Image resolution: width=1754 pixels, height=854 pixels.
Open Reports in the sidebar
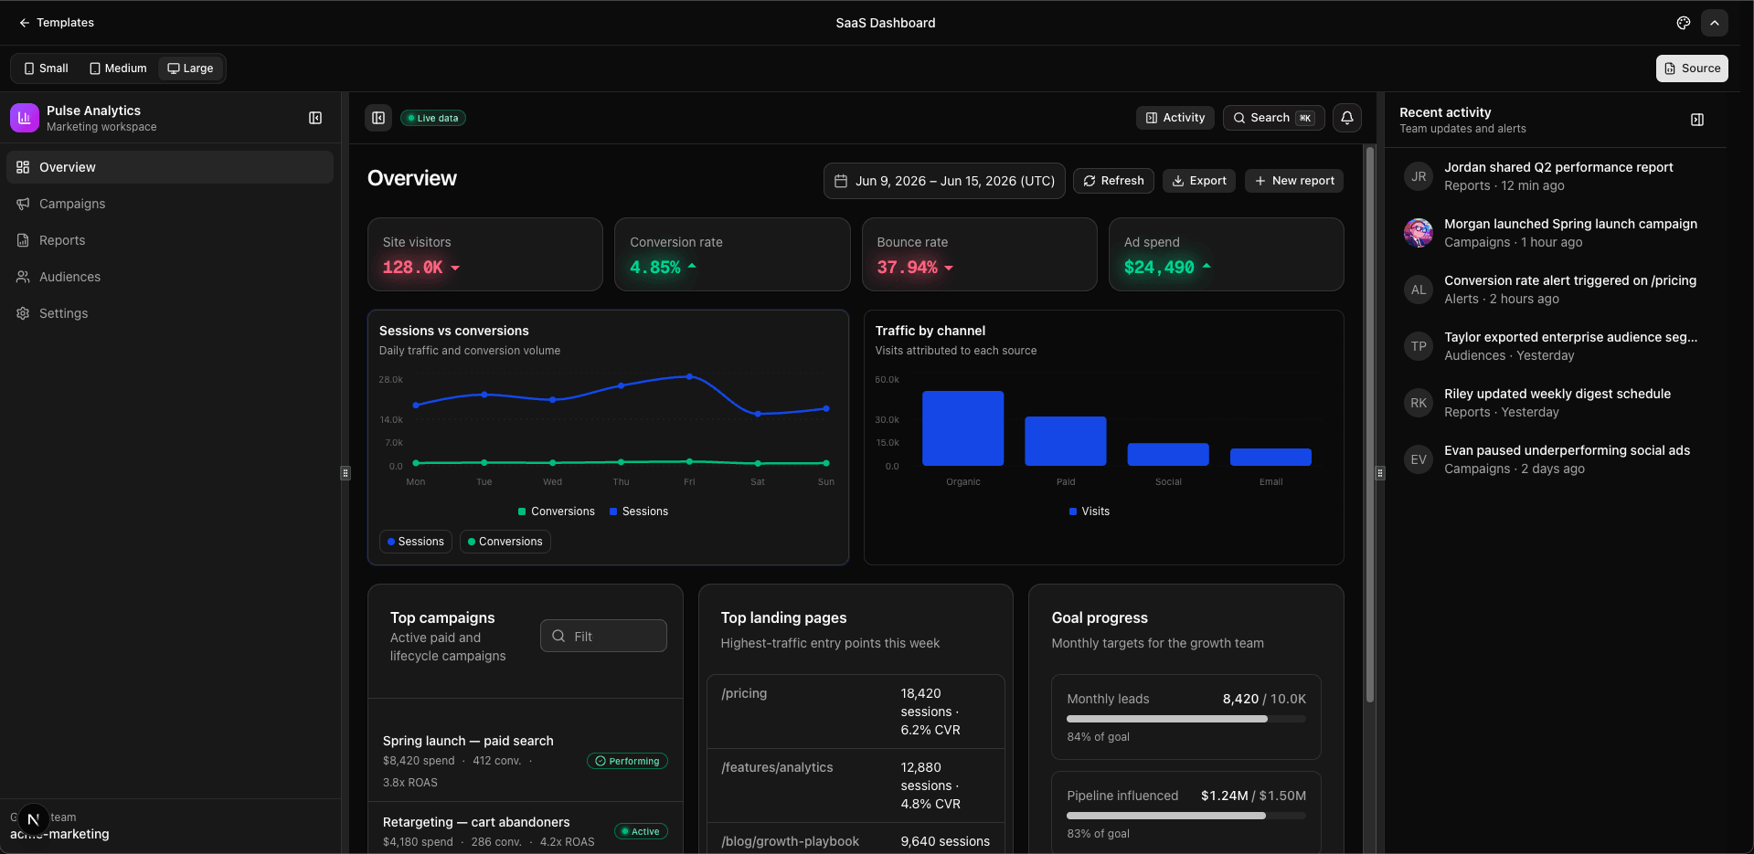pyautogui.click(x=170, y=240)
